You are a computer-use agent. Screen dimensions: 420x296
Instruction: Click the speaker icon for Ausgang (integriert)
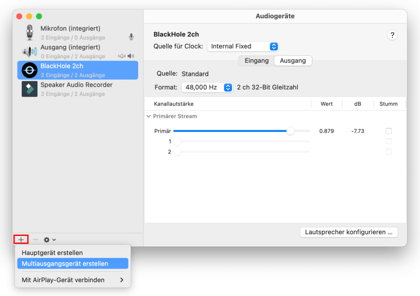(x=30, y=52)
